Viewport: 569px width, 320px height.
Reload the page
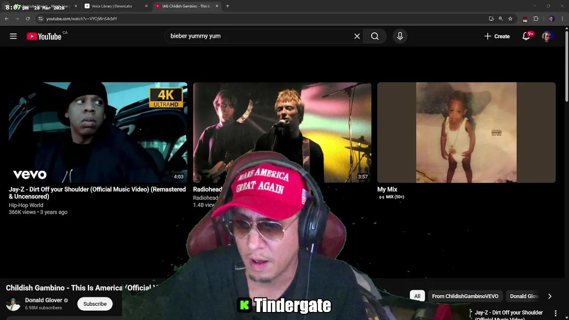(28, 19)
